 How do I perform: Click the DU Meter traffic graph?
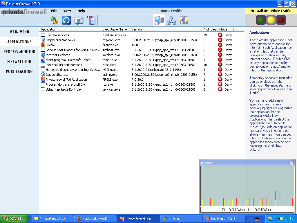pos(247,186)
